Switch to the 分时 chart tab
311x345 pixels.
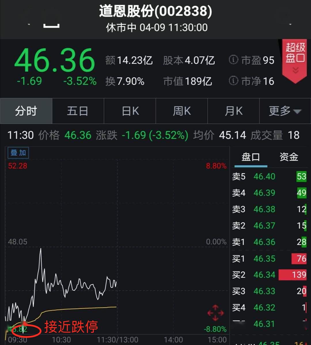coord(26,111)
